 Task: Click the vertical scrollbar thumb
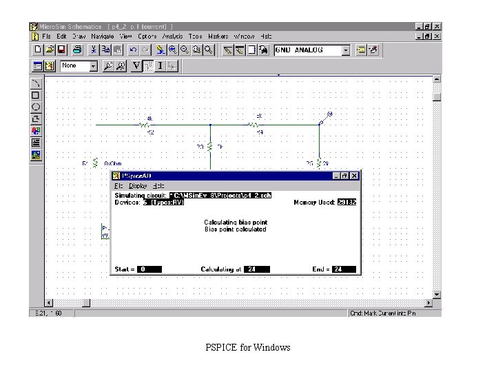coord(437,97)
